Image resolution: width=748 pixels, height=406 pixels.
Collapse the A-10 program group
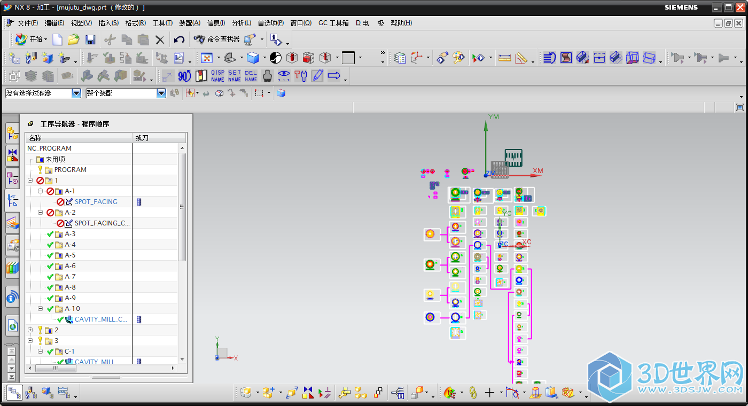(x=40, y=309)
